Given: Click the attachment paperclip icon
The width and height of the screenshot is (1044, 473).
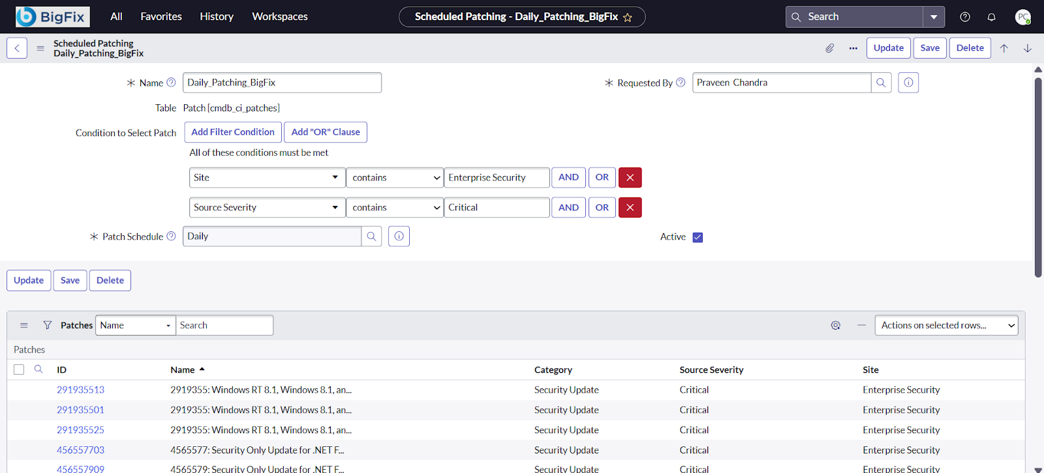Looking at the screenshot, I should pyautogui.click(x=829, y=48).
